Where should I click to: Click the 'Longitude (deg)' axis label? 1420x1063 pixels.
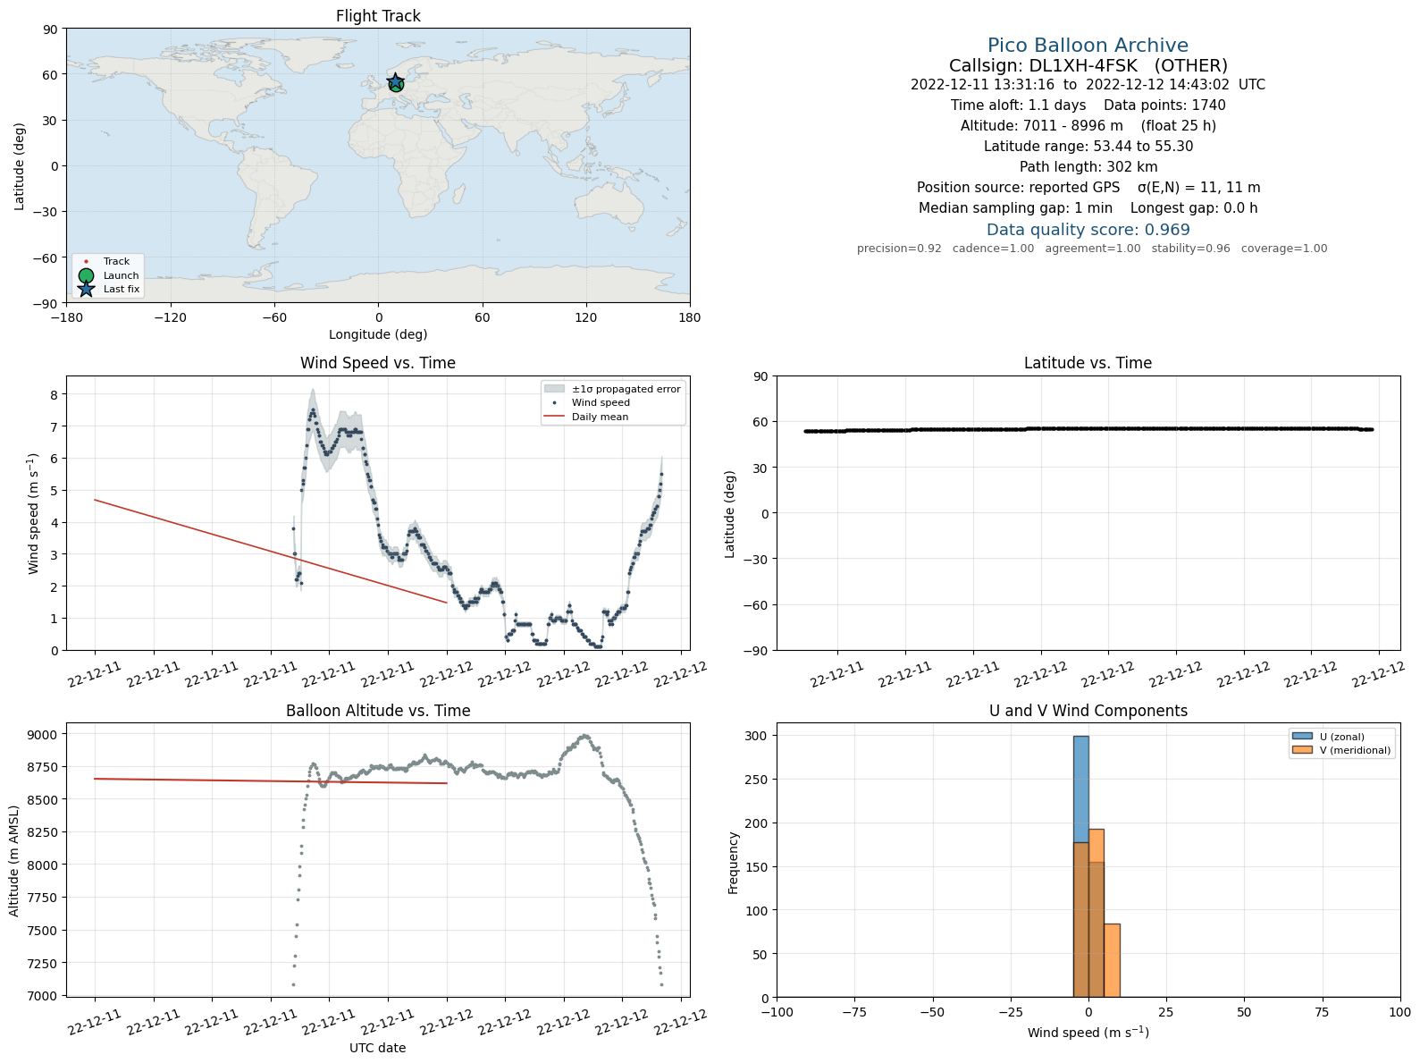378,334
